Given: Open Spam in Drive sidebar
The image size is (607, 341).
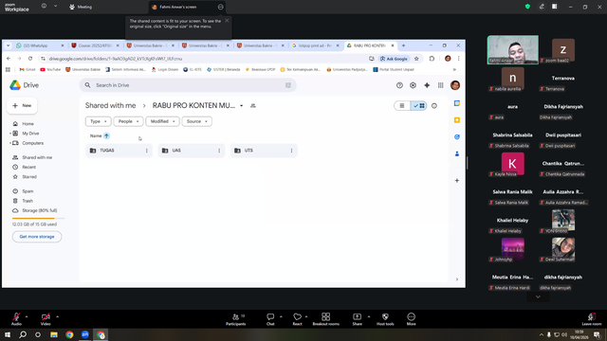Looking at the screenshot, I should 28,191.
